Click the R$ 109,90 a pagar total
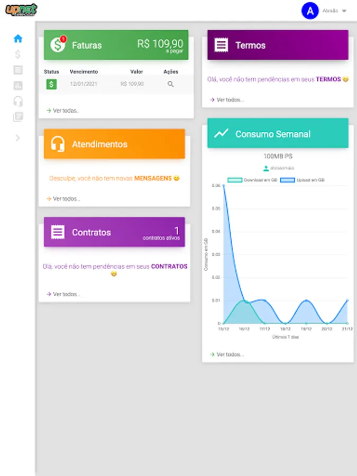The image size is (357, 476). coord(160,45)
